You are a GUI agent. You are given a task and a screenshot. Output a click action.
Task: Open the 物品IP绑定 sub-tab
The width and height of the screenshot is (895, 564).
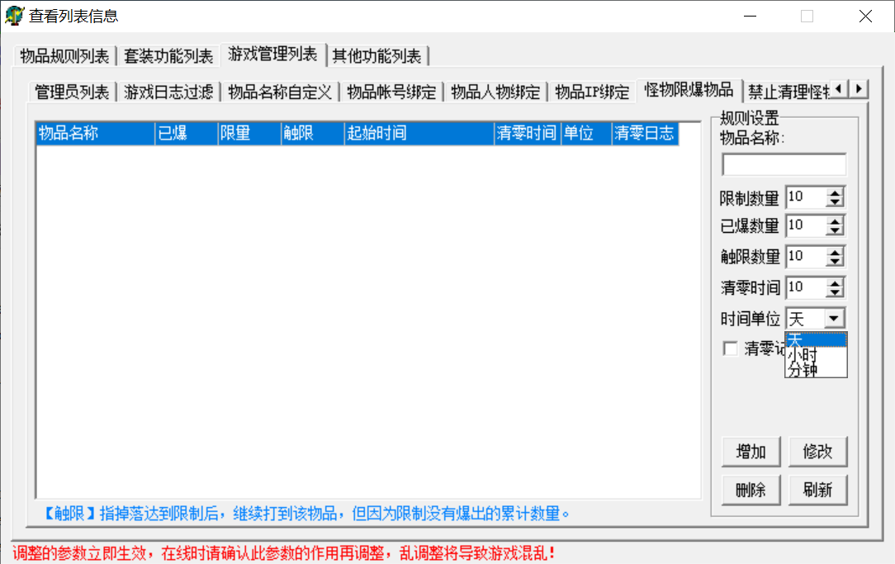pyautogui.click(x=591, y=92)
